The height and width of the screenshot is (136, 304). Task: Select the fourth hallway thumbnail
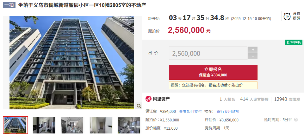(101, 125)
